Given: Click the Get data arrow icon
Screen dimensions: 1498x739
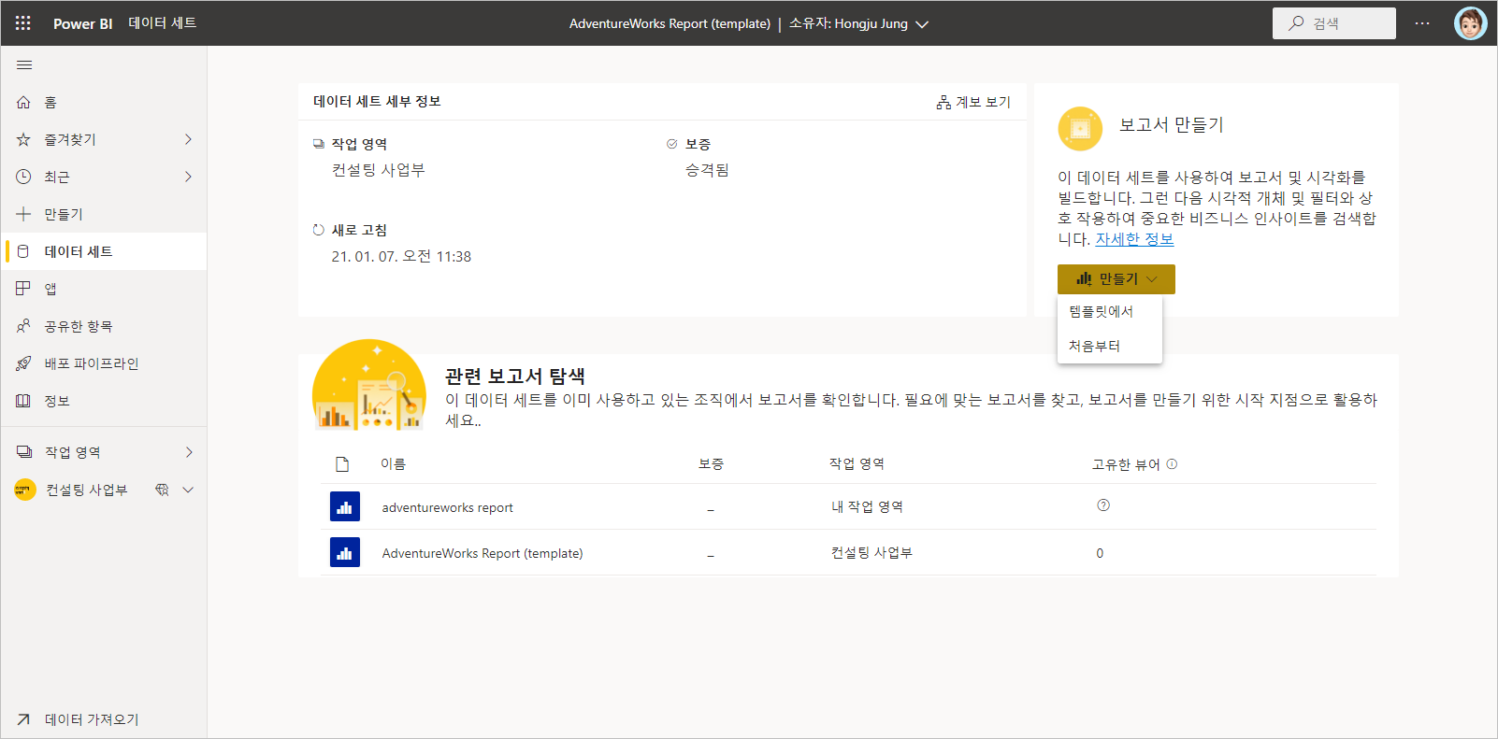Looking at the screenshot, I should (24, 719).
